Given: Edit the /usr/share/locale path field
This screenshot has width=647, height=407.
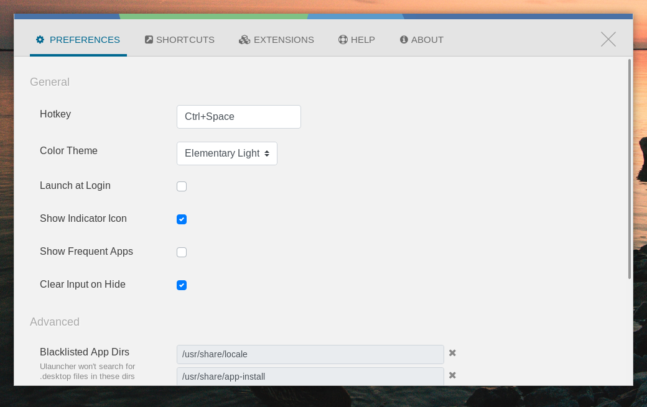Looking at the screenshot, I should (x=310, y=354).
